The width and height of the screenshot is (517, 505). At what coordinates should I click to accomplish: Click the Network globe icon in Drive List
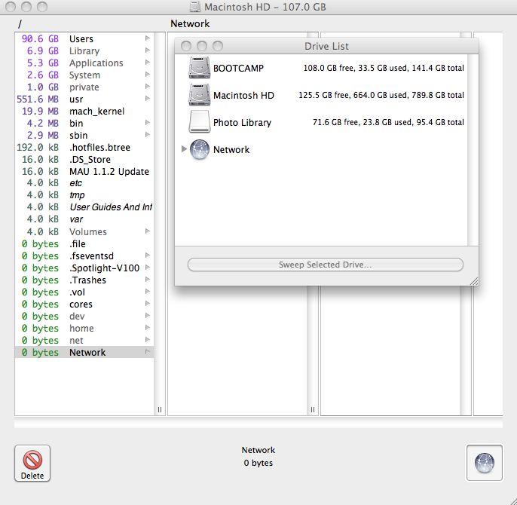tap(199, 149)
